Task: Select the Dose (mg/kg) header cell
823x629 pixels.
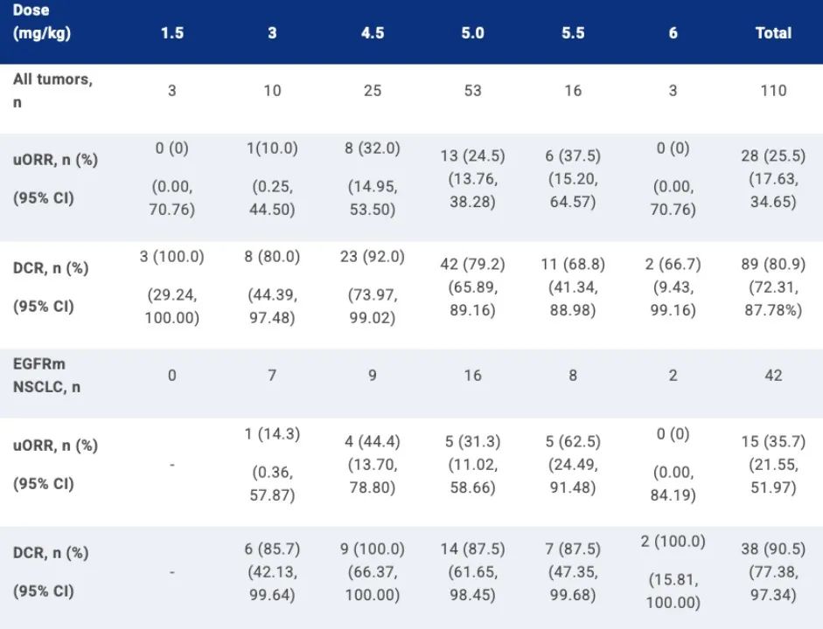Action: point(42,22)
